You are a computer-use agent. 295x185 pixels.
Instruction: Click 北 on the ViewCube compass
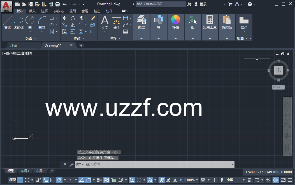tap(278, 60)
